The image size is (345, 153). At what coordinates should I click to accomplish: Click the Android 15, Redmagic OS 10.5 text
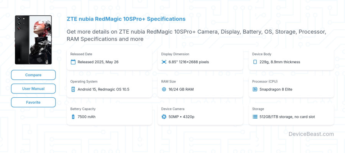coord(103,89)
